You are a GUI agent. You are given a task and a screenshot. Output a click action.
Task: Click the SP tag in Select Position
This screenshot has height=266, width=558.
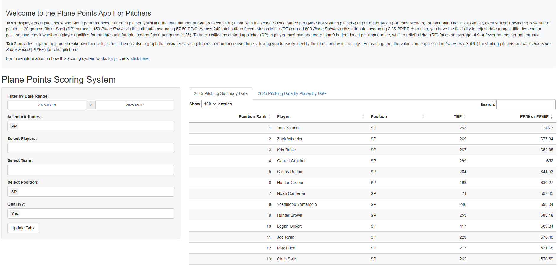(14, 192)
